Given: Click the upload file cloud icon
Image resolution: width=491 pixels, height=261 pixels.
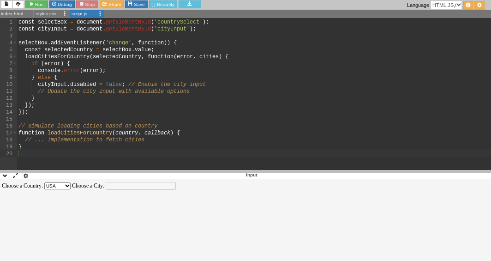Looking at the screenshot, I should 18,4.
